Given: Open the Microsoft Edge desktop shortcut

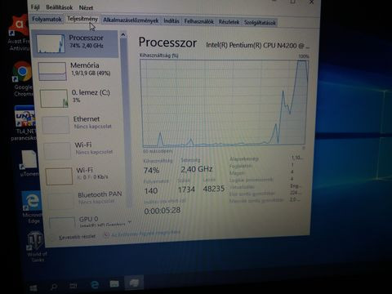Looking at the screenshot, I should pos(32,207).
